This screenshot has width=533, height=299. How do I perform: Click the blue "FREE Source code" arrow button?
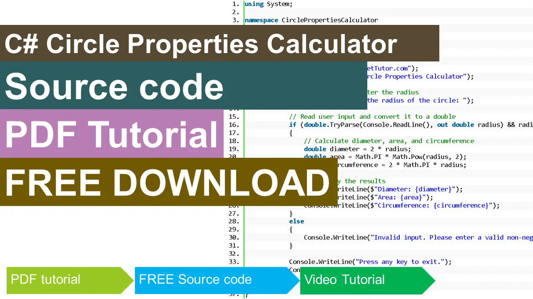coord(217,280)
